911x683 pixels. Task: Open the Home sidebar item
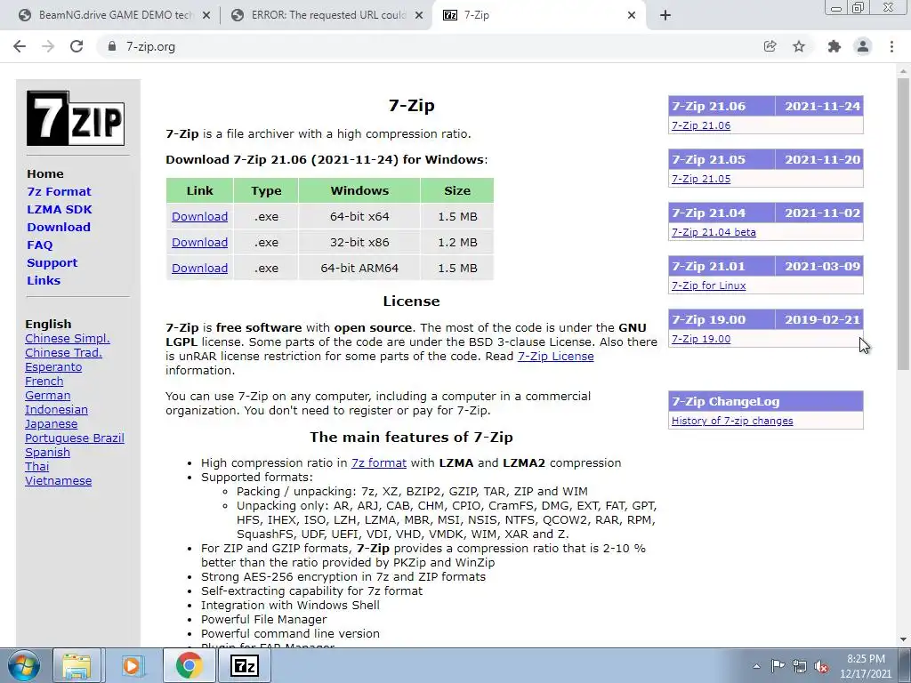point(45,173)
